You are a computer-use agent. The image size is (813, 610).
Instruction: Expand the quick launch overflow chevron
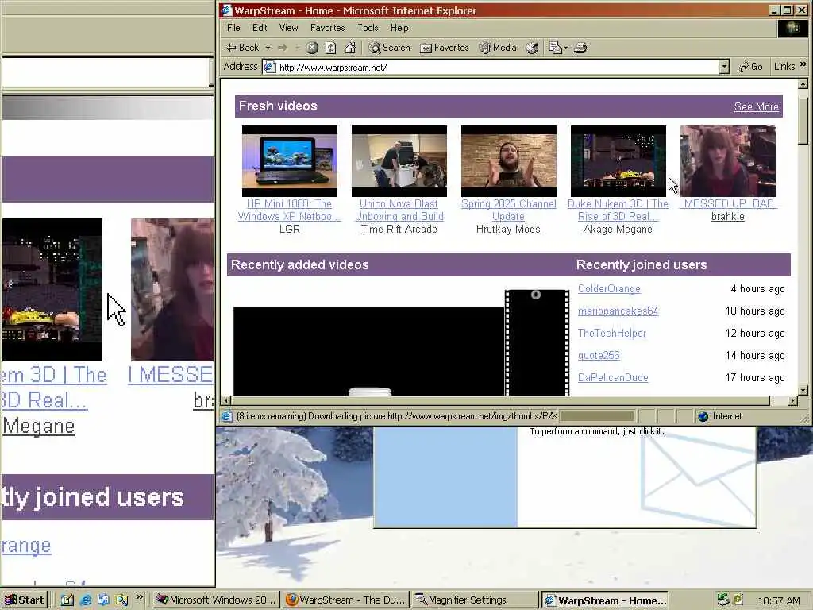[140, 597]
